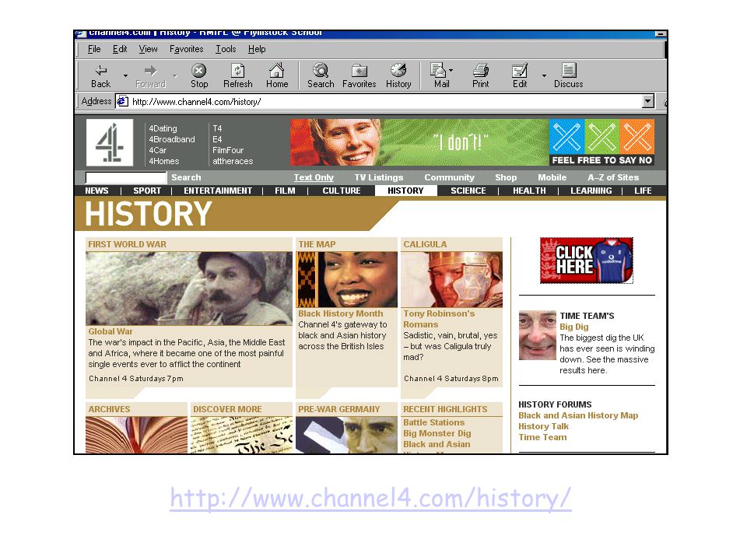Open the File menu
Image resolution: width=747 pixels, height=560 pixels.
94,49
